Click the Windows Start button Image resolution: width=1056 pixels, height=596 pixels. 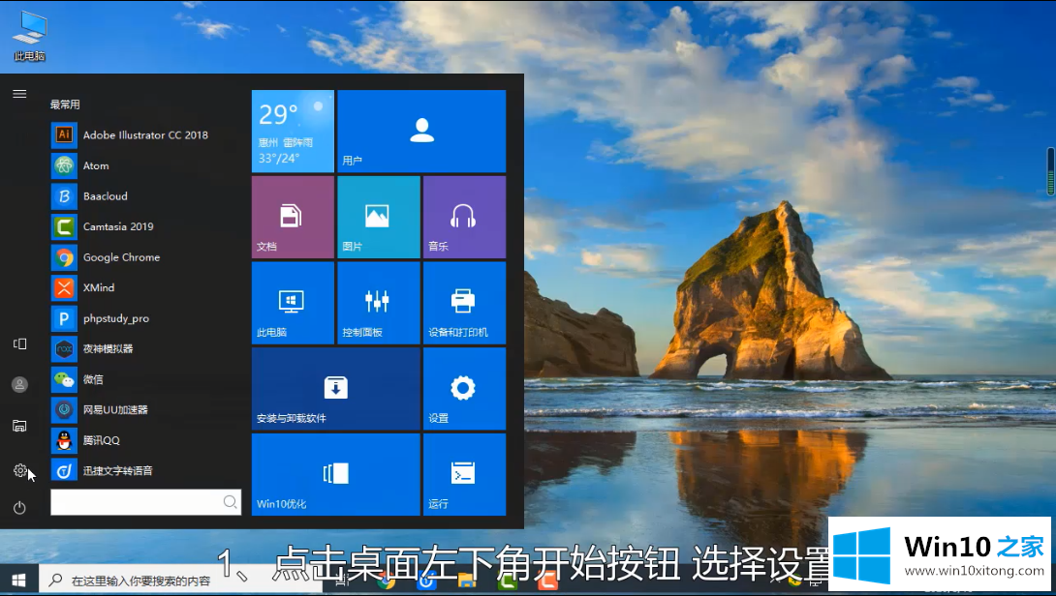click(x=18, y=580)
